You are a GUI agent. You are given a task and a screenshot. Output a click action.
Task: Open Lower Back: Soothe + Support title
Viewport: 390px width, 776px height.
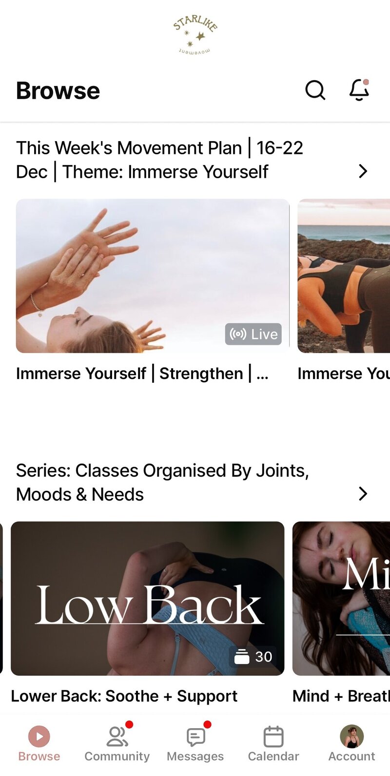tap(124, 696)
